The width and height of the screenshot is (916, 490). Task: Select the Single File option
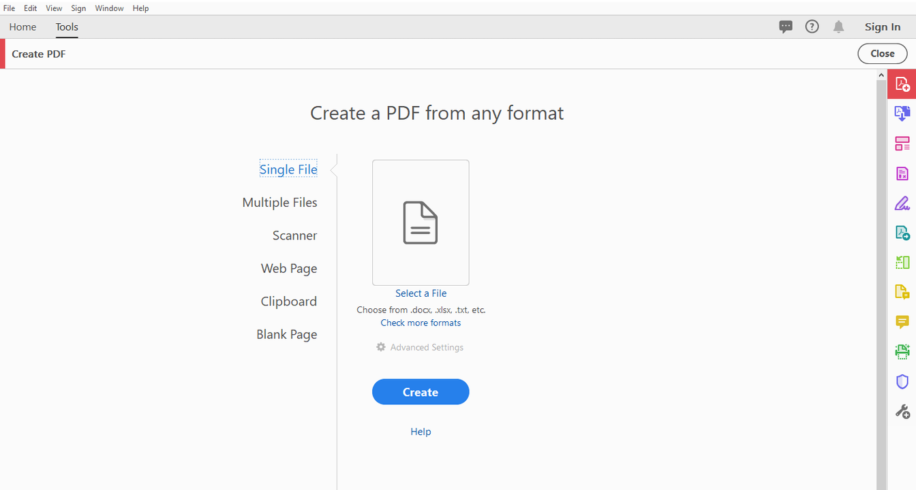pos(288,169)
